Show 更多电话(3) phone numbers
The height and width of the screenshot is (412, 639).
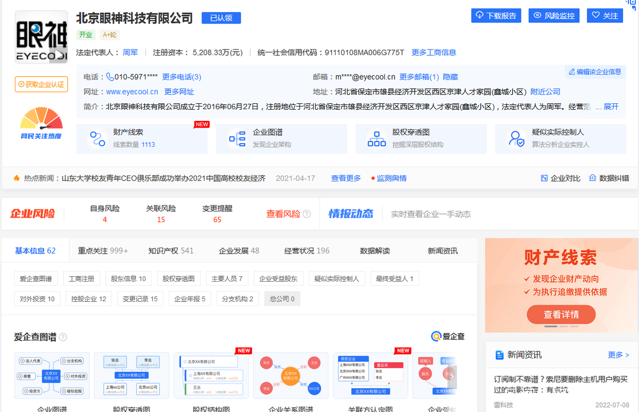(x=182, y=77)
